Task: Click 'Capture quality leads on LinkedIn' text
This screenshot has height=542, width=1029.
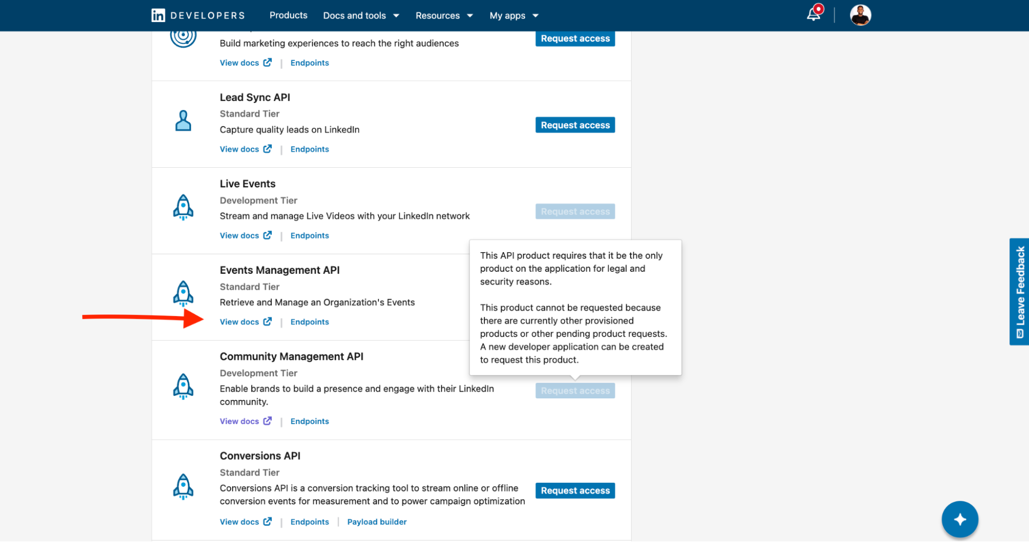Action: tap(289, 130)
